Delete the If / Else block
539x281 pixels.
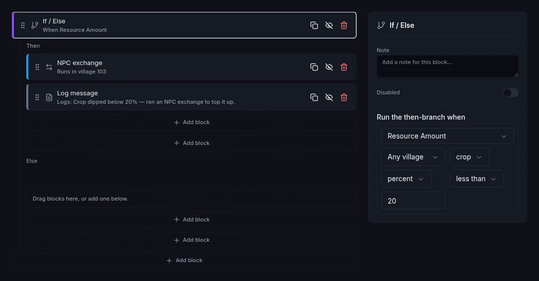344,25
